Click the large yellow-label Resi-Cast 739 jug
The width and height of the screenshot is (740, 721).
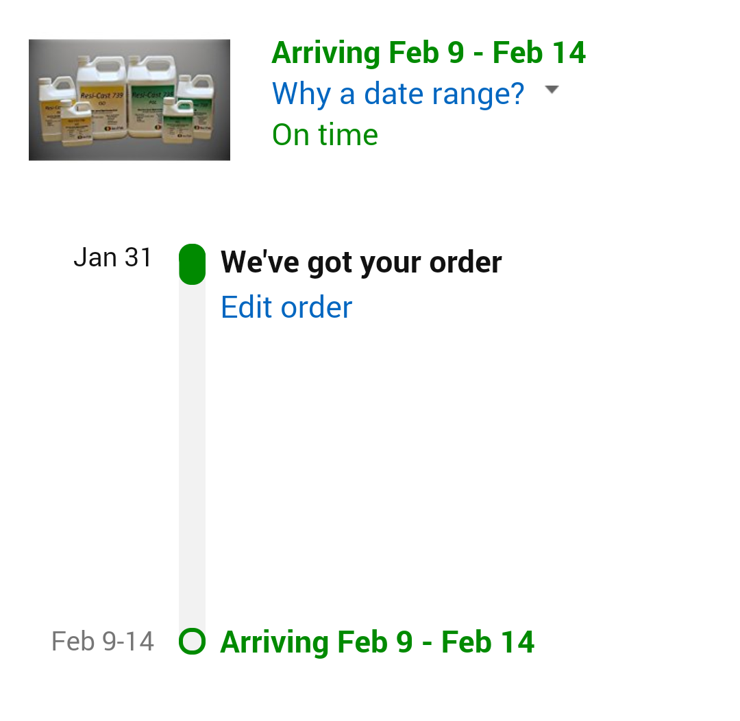coord(101,97)
